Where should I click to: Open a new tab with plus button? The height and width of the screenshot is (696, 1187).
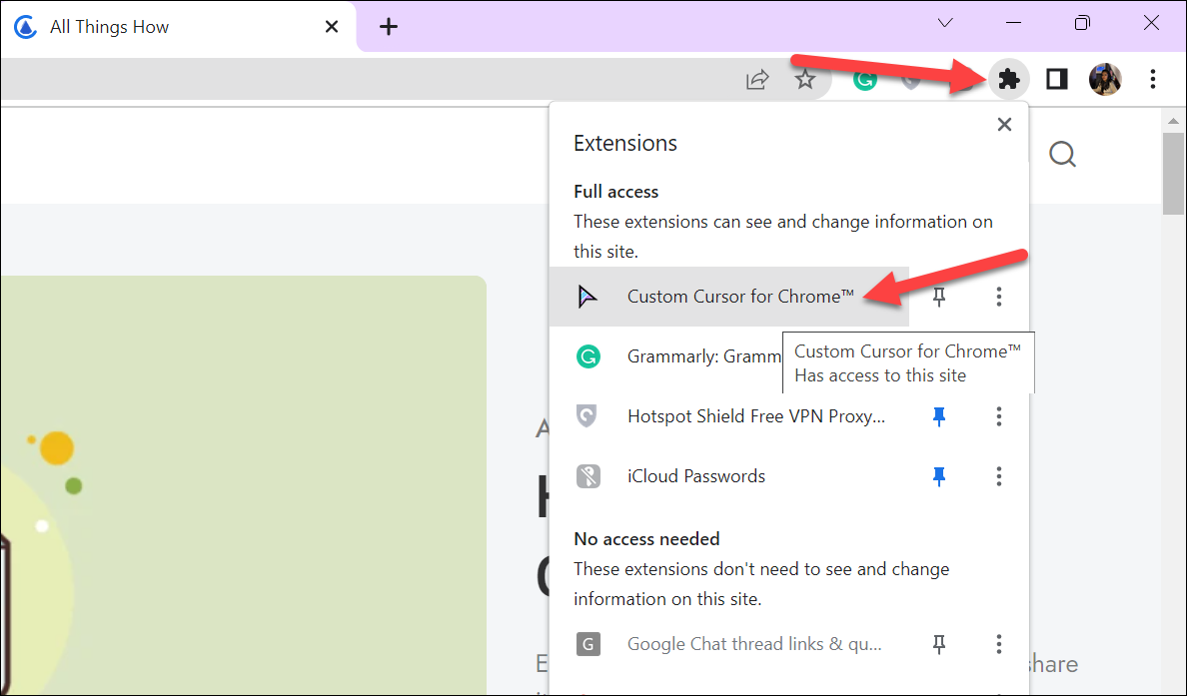click(389, 27)
